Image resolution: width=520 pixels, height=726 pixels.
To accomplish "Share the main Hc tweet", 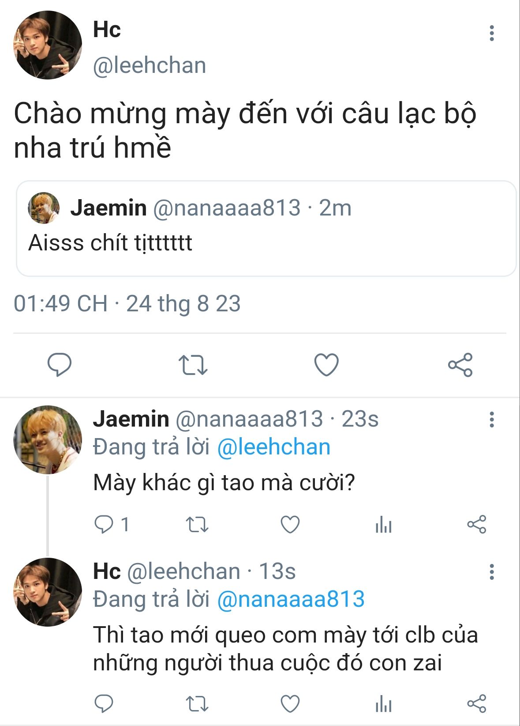I will click(x=460, y=365).
